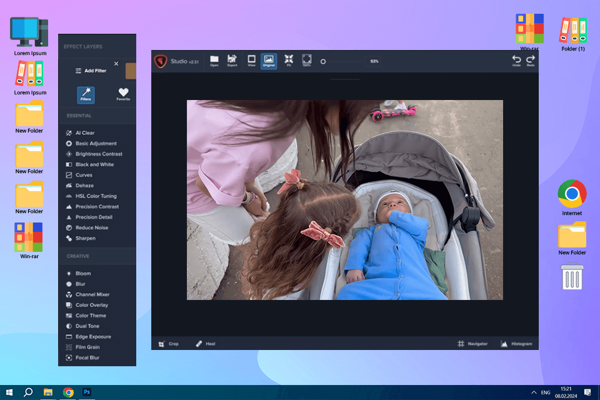Image resolution: width=600 pixels, height=400 pixels.
Task: Open Photoshop from the taskbar
Action: pyautogui.click(x=87, y=392)
